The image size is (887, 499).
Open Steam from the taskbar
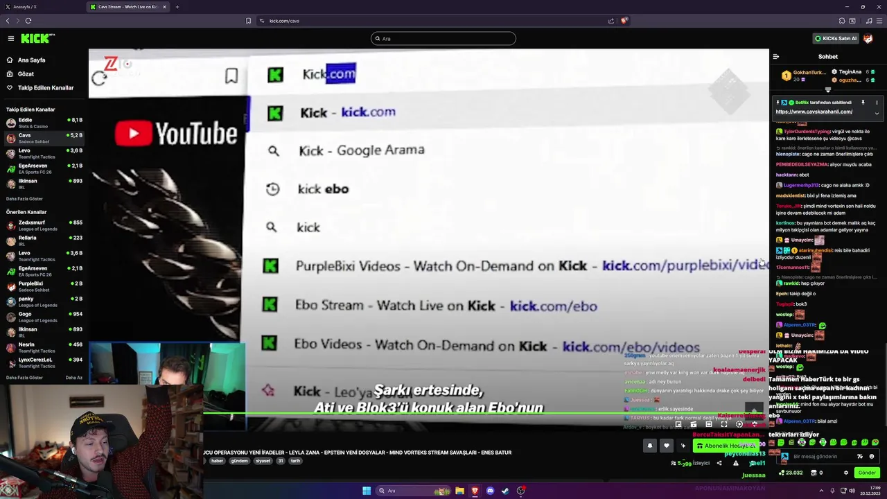505,491
